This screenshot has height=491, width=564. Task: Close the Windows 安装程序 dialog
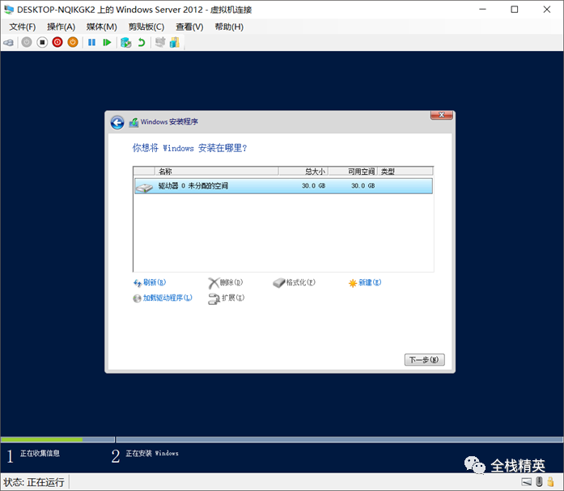[x=441, y=115]
